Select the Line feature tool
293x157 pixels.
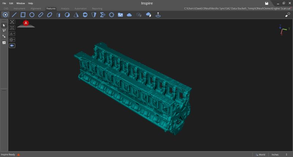tap(14, 15)
